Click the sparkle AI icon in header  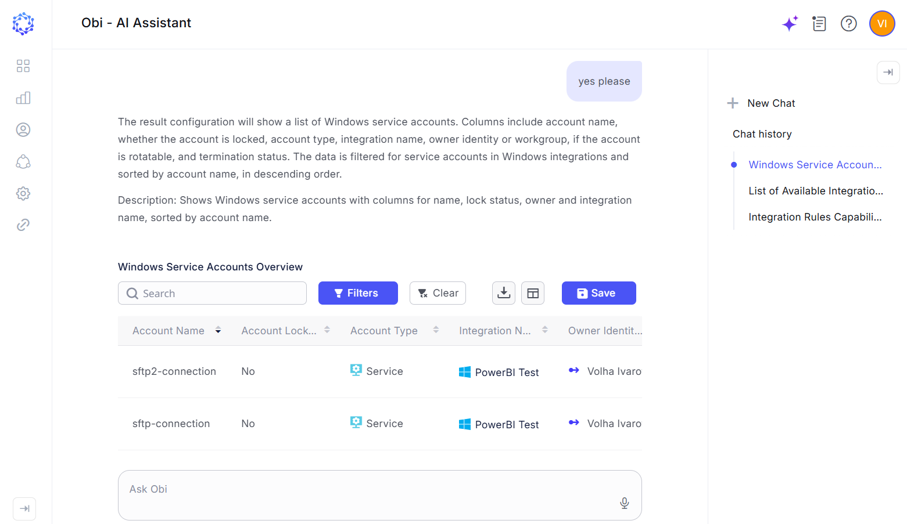point(790,23)
